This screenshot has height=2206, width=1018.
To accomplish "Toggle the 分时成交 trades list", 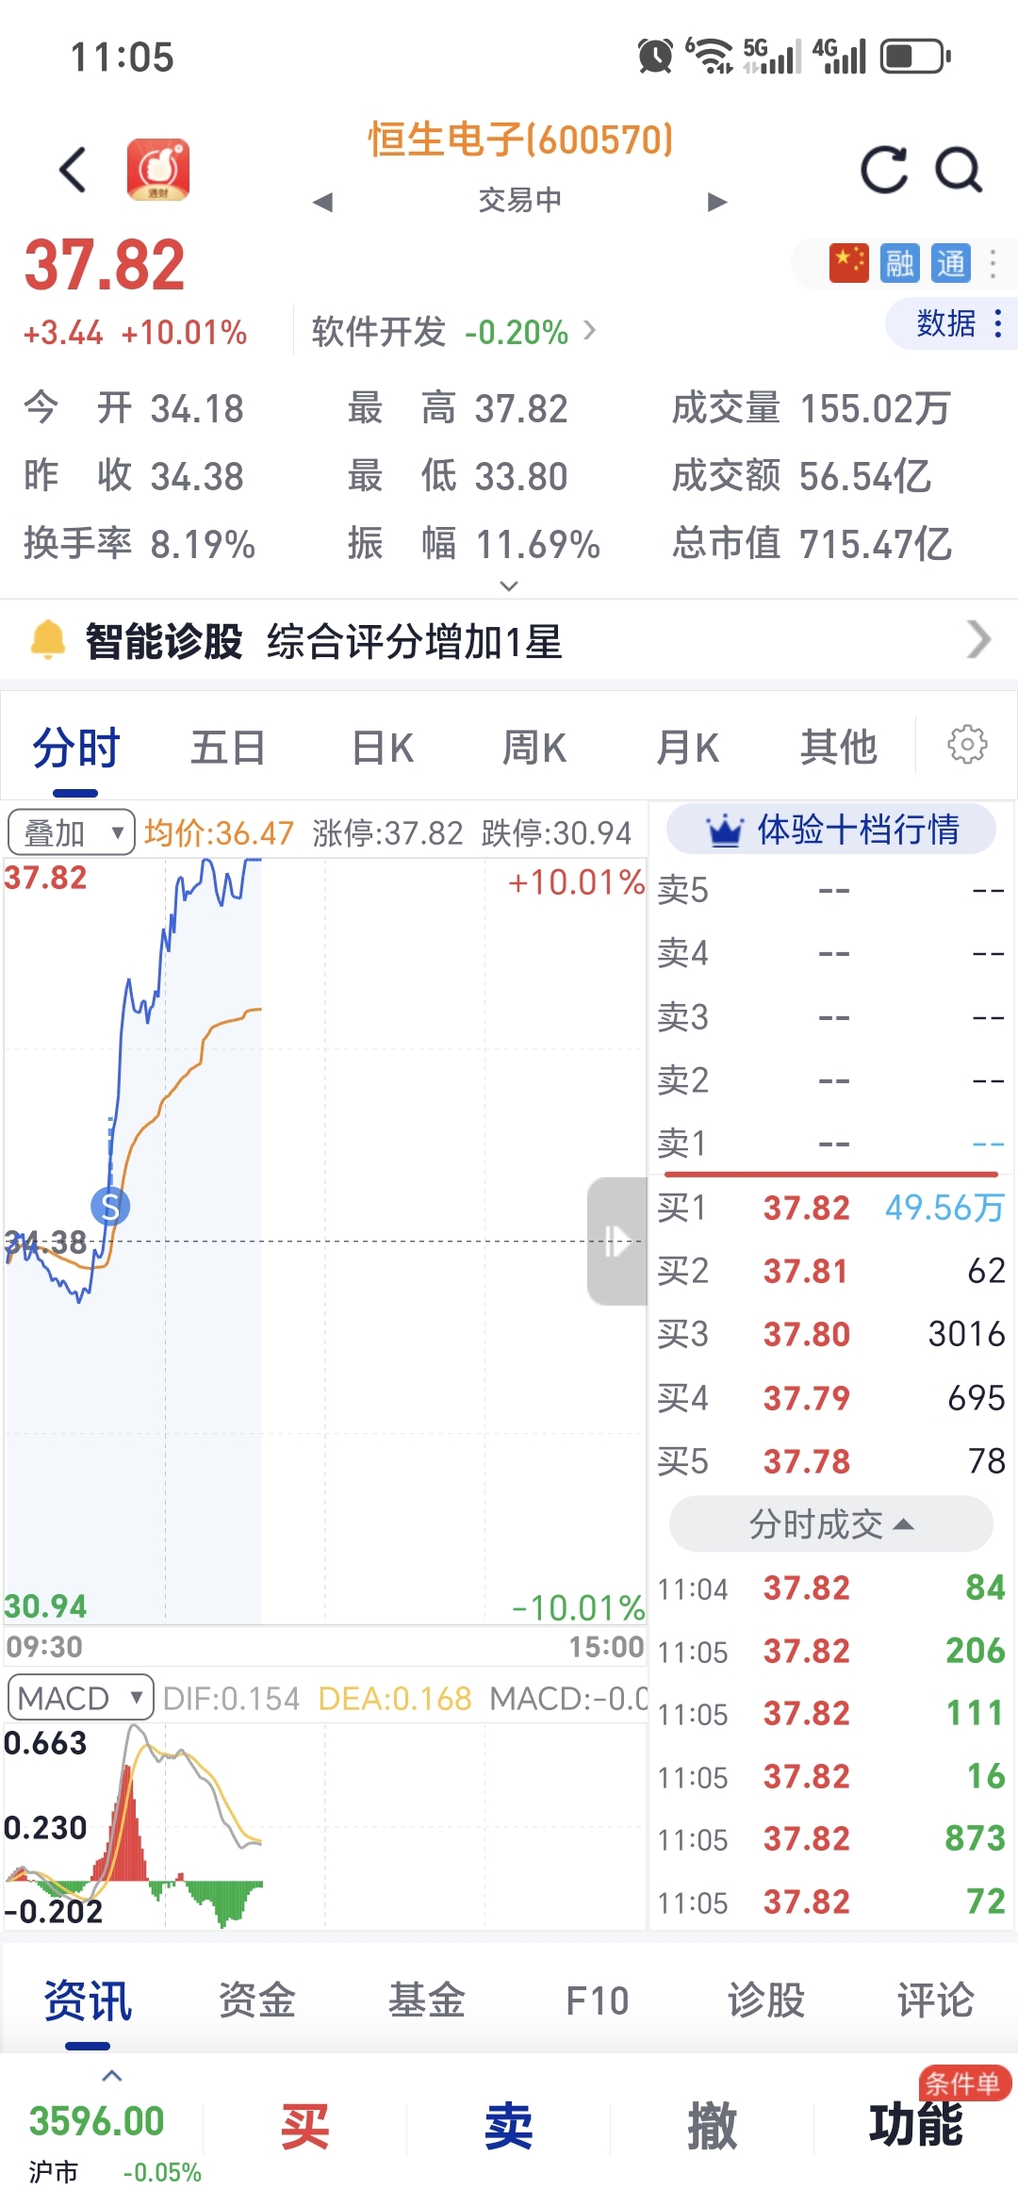I will (830, 1524).
